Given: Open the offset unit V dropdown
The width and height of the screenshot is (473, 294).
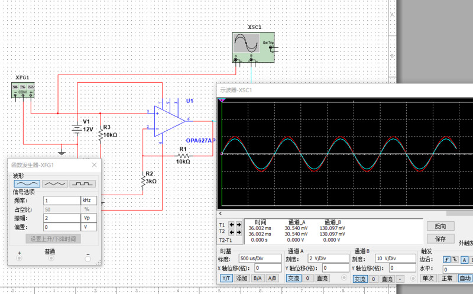Looking at the screenshot, I should (x=88, y=227).
